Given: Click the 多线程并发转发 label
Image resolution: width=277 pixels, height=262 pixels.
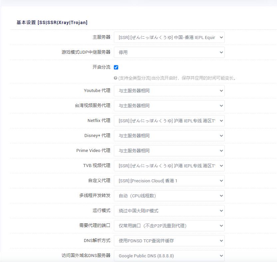Looking at the screenshot, I should (x=95, y=195).
